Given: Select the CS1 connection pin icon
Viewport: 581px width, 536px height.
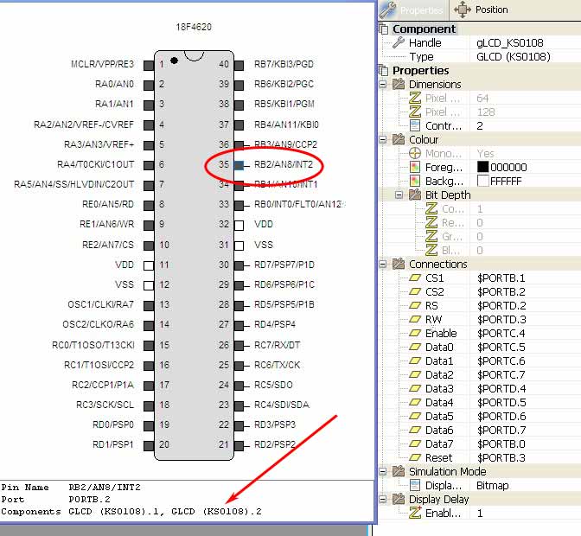Looking at the screenshot, I should pyautogui.click(x=415, y=278).
